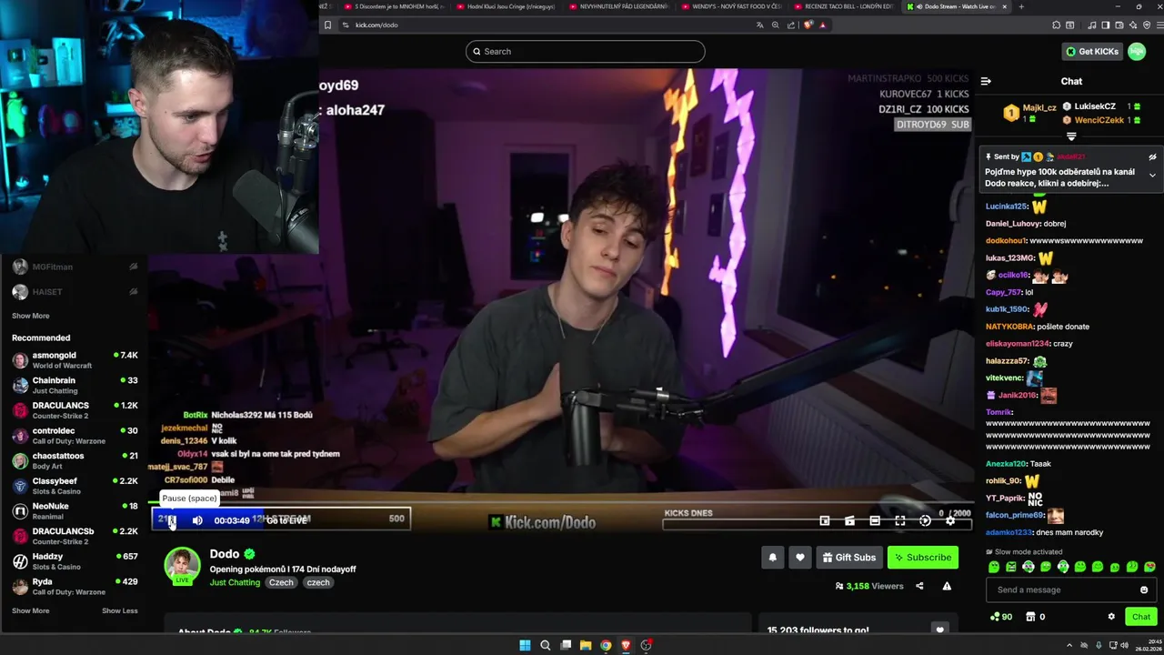This screenshot has width=1164, height=655.
Task: Hide the pinned chat message
Action: (1152, 157)
